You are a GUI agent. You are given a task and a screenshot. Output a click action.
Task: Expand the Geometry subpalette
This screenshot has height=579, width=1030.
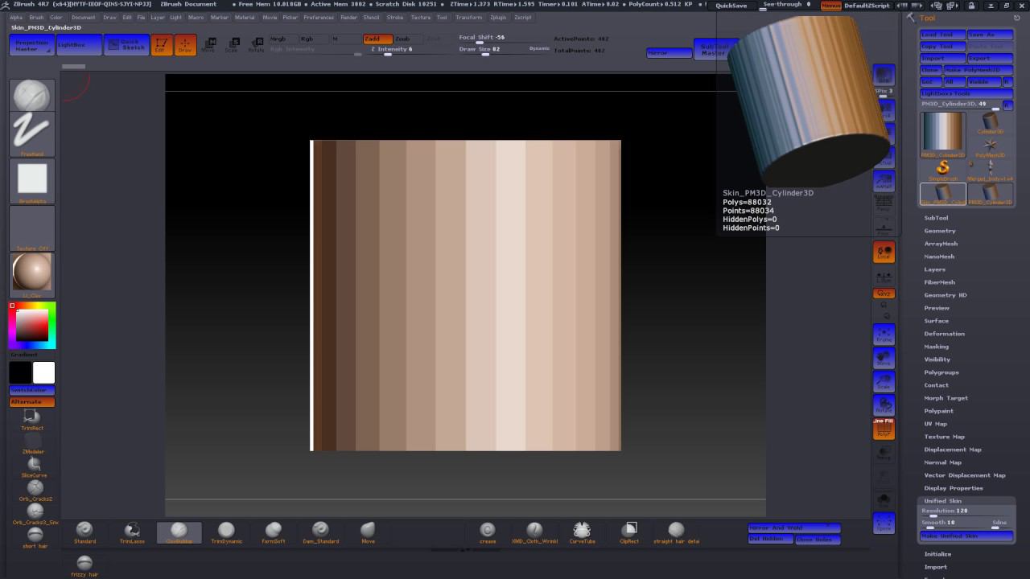click(x=940, y=231)
